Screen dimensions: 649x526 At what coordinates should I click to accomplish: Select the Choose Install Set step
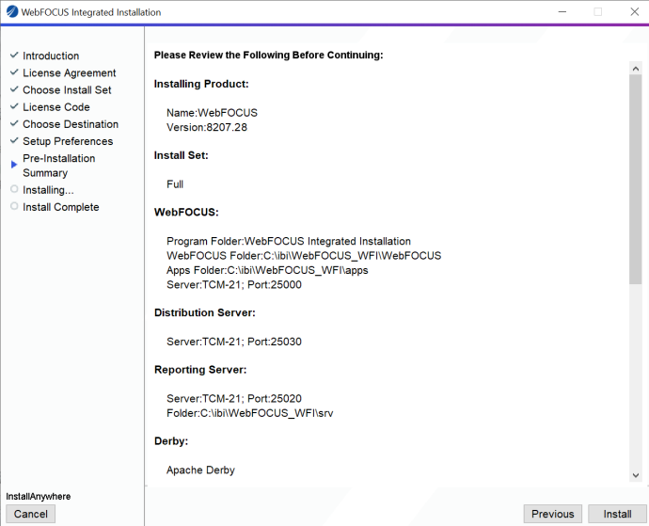coord(67,90)
